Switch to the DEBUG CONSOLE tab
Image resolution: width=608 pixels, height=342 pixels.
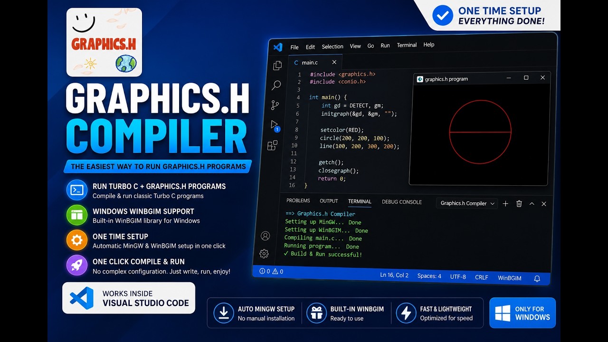(x=402, y=202)
